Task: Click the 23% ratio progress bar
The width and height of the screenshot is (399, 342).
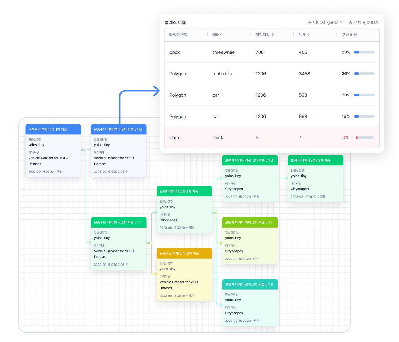Action: (x=364, y=52)
